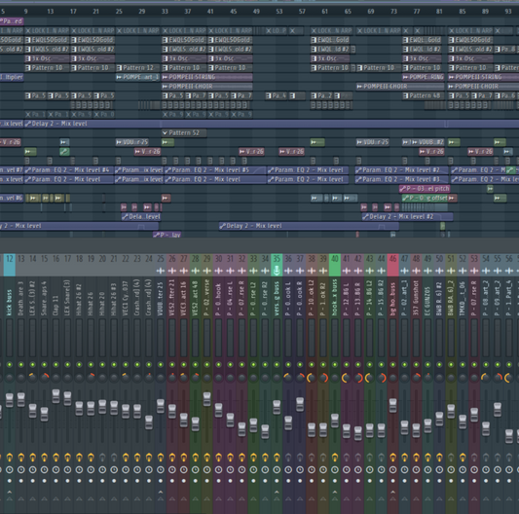Click the microphone icon on mixer track 35

pos(277,271)
